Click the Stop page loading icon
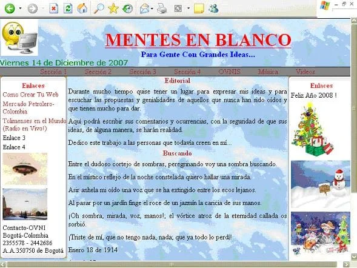 click(54, 8)
